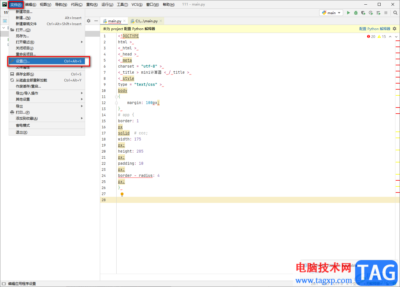Click line number 12 in gutter

104,103
